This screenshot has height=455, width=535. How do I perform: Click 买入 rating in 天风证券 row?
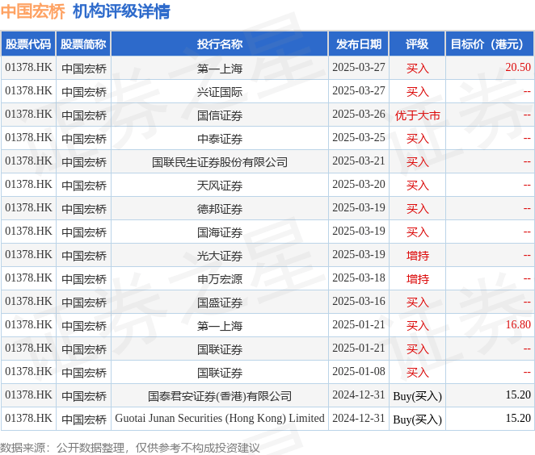[x=417, y=186]
